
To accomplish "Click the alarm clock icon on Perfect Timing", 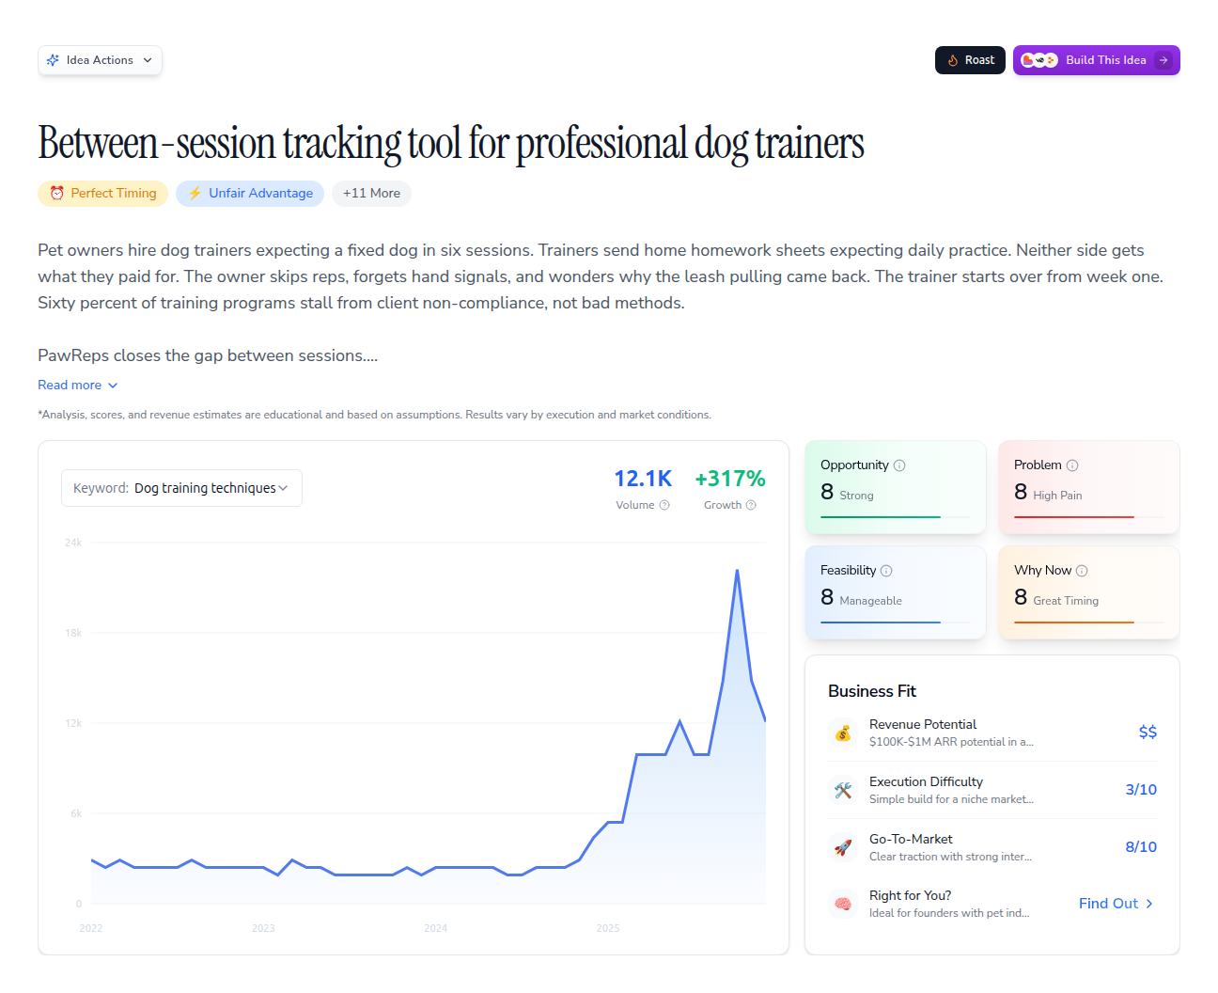I will (57, 193).
